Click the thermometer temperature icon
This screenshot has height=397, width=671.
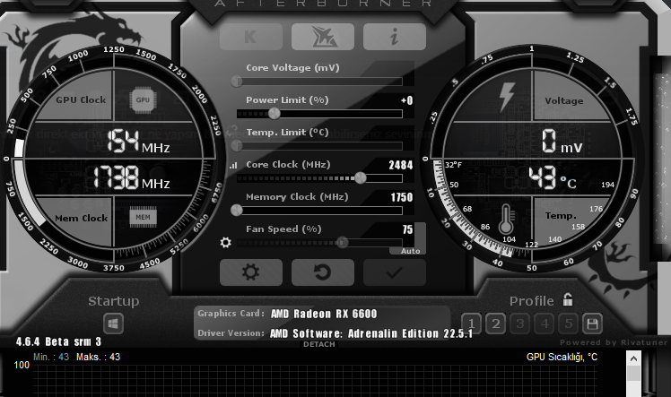tap(506, 219)
